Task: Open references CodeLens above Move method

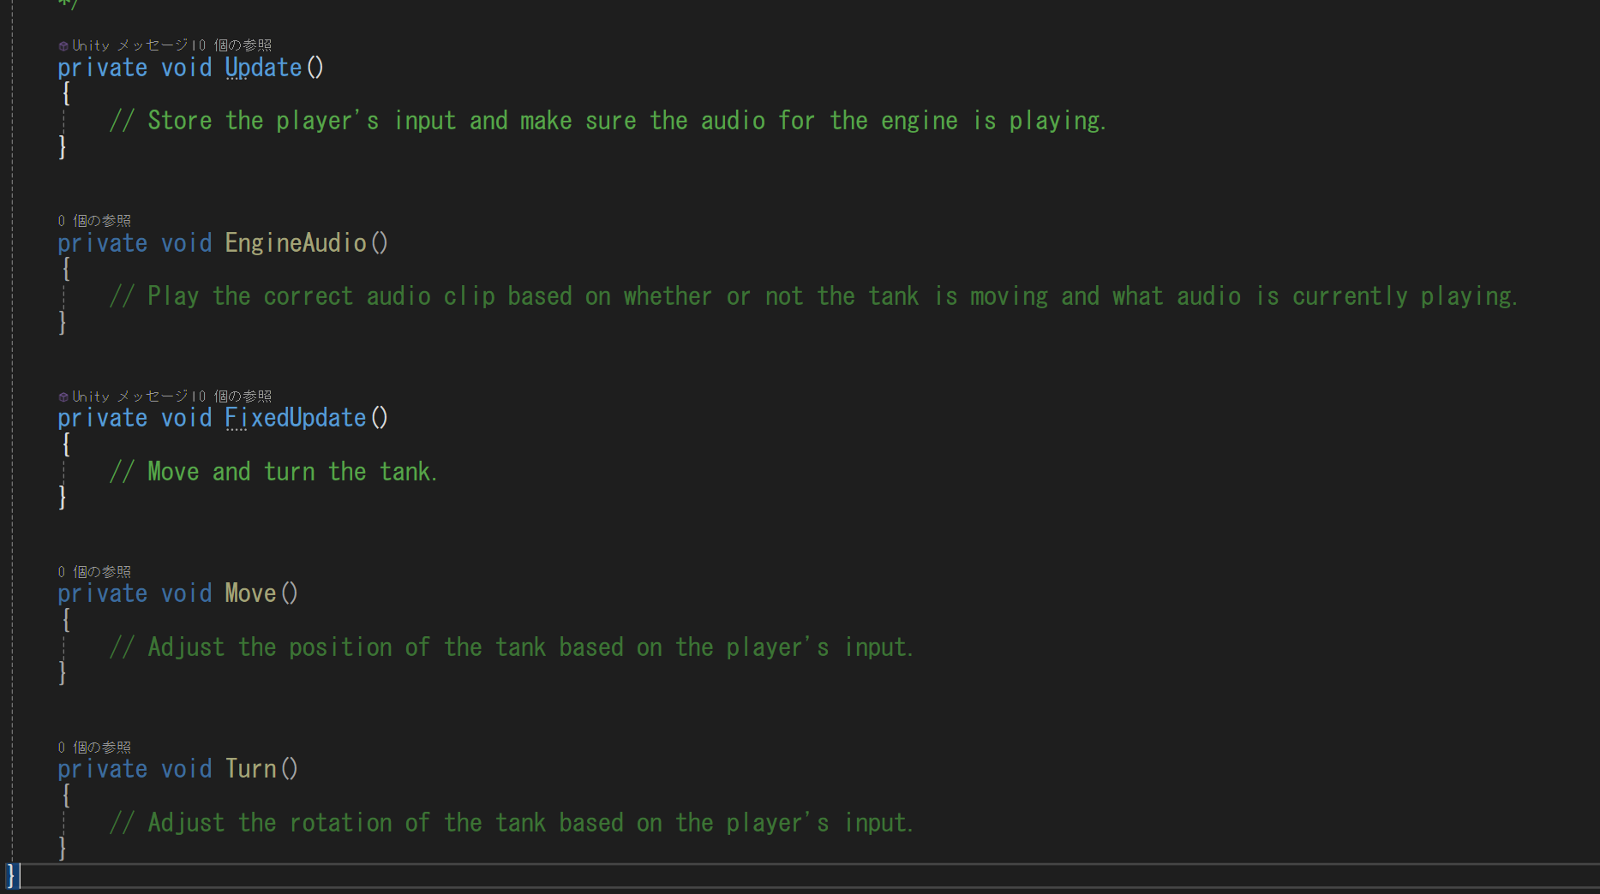Action: pos(94,572)
